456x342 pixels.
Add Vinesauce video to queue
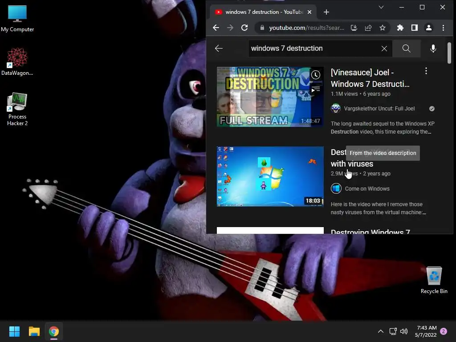[316, 89]
